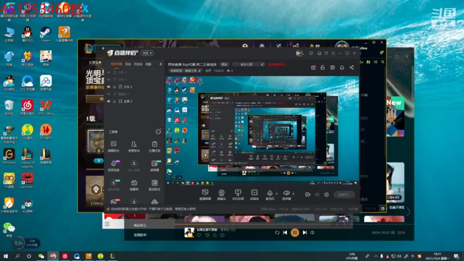Viewport: 464px width, 261px height.
Task: Open the 手机投屏 phone casting tool
Action: [238, 195]
